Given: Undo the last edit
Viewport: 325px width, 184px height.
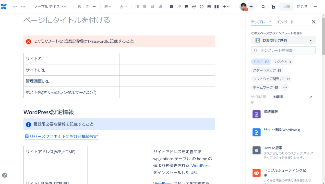Looking at the screenshot, I should click(x=15, y=7).
